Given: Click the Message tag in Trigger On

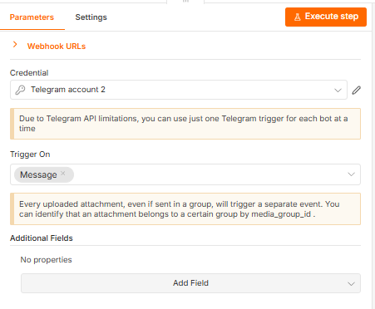Looking at the screenshot, I should coord(44,174).
